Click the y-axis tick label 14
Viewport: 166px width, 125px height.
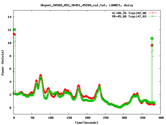pos(9,17)
